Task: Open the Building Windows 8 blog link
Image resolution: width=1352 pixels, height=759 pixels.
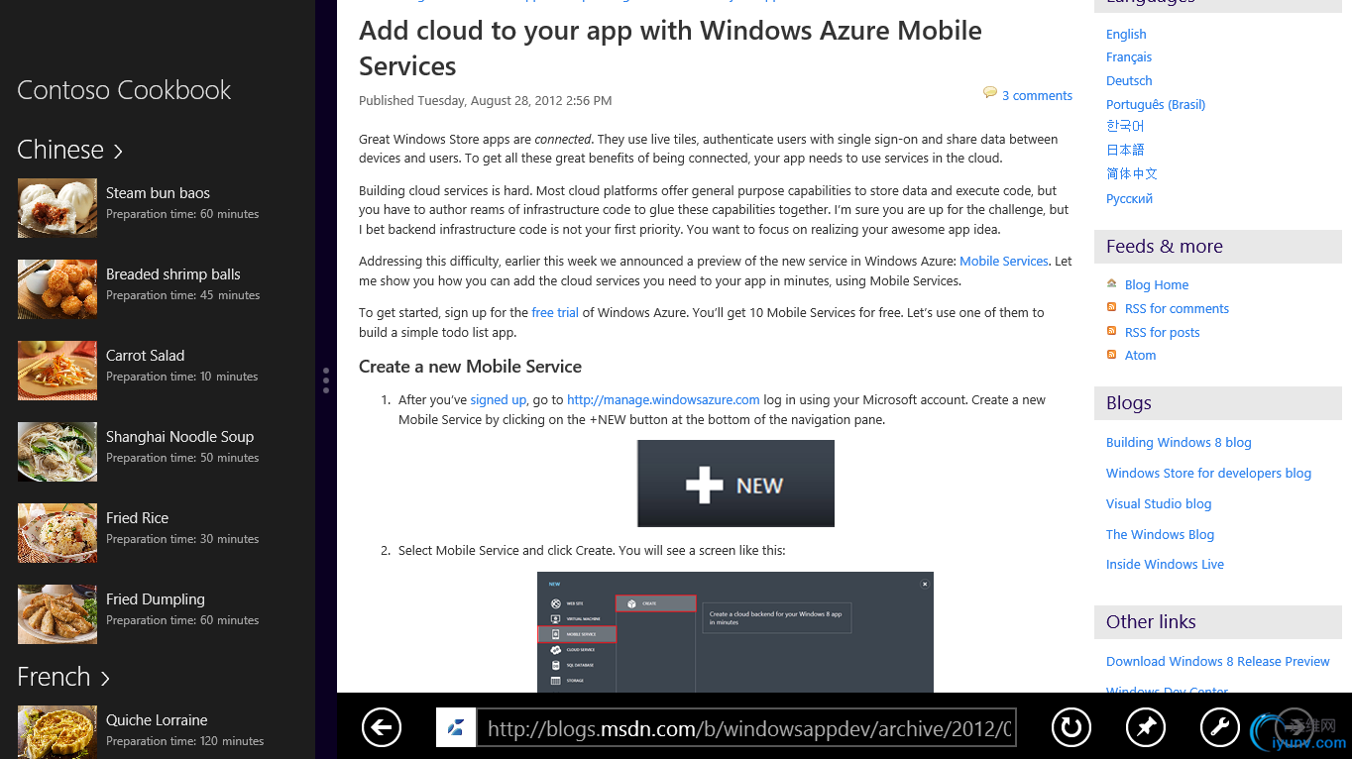Action: pos(1179,443)
